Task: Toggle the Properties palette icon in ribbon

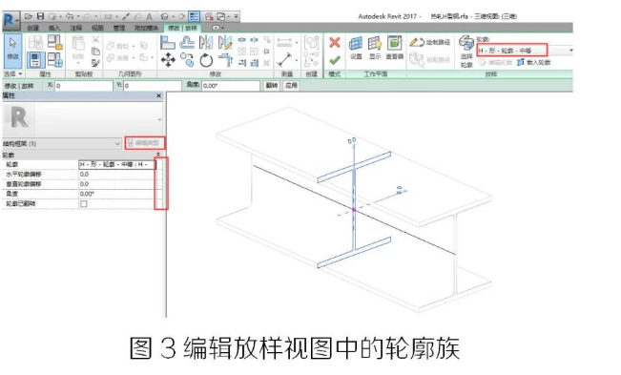Action: [35, 60]
